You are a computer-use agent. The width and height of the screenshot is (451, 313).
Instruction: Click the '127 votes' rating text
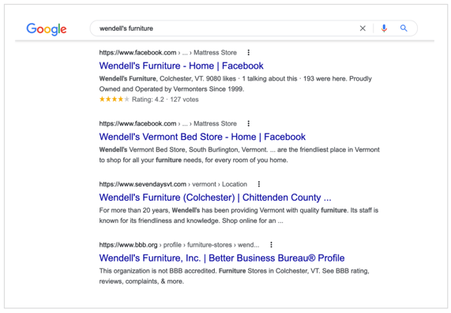[184, 100]
